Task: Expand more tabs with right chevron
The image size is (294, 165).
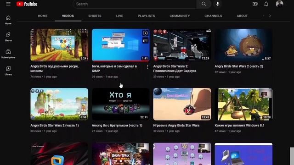Action: pyautogui.click(x=270, y=16)
